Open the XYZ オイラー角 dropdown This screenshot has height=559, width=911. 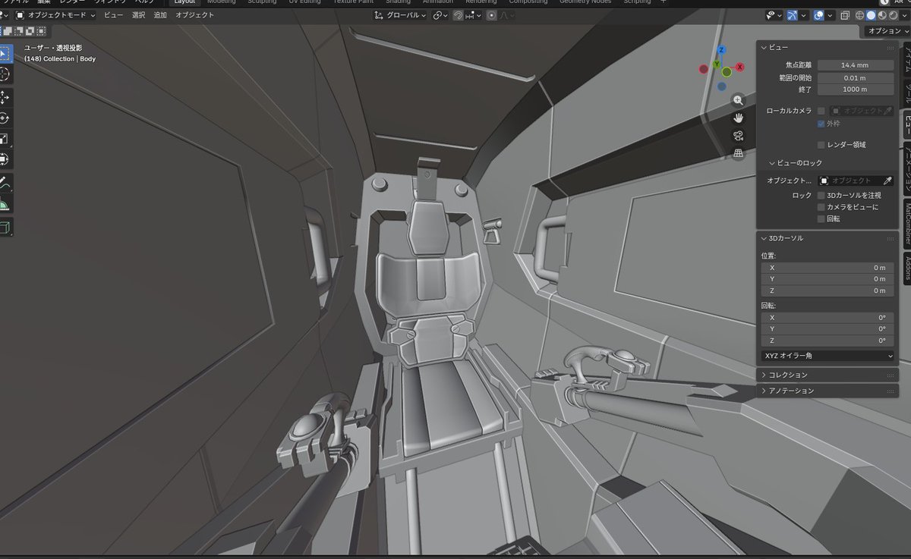coord(827,355)
